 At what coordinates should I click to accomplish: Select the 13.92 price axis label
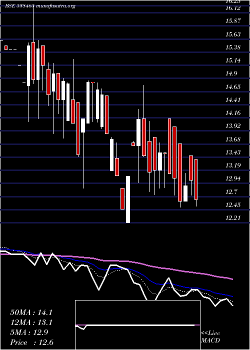click(x=233, y=126)
